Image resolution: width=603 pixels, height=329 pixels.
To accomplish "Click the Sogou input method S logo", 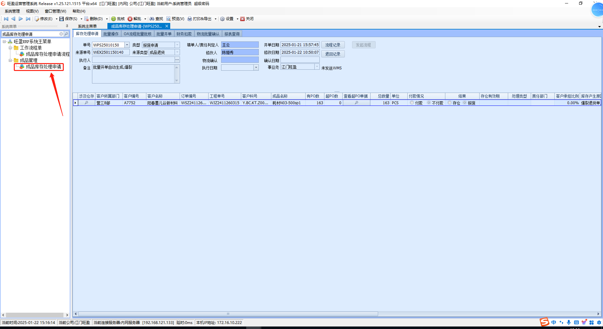I will point(545,322).
